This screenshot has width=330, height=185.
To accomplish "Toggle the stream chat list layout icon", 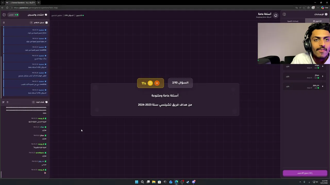I will 3,102.
